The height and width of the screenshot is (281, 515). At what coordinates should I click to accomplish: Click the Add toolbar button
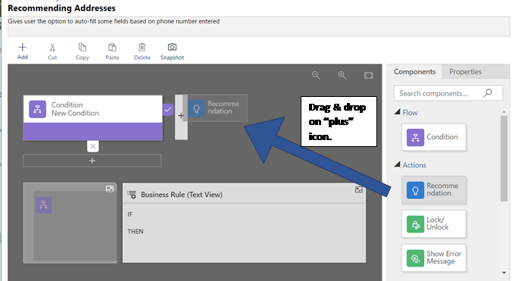pos(22,52)
